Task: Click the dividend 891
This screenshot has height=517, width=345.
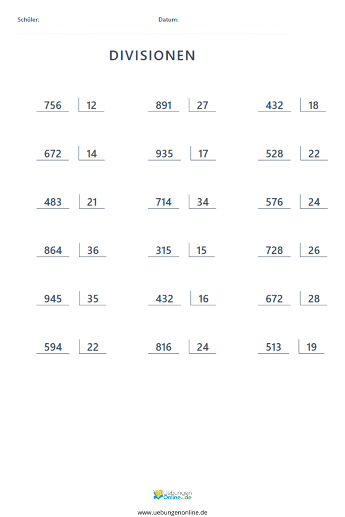Action: [x=164, y=106]
